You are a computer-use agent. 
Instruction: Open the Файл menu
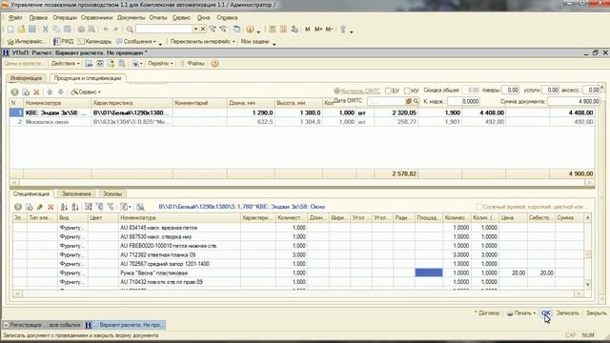point(15,18)
